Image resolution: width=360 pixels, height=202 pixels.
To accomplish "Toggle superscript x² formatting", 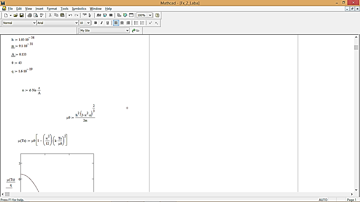I will [150, 23].
